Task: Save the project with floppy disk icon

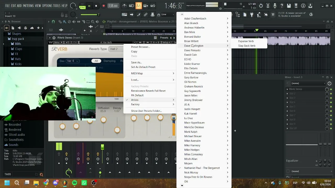Action: [289, 6]
